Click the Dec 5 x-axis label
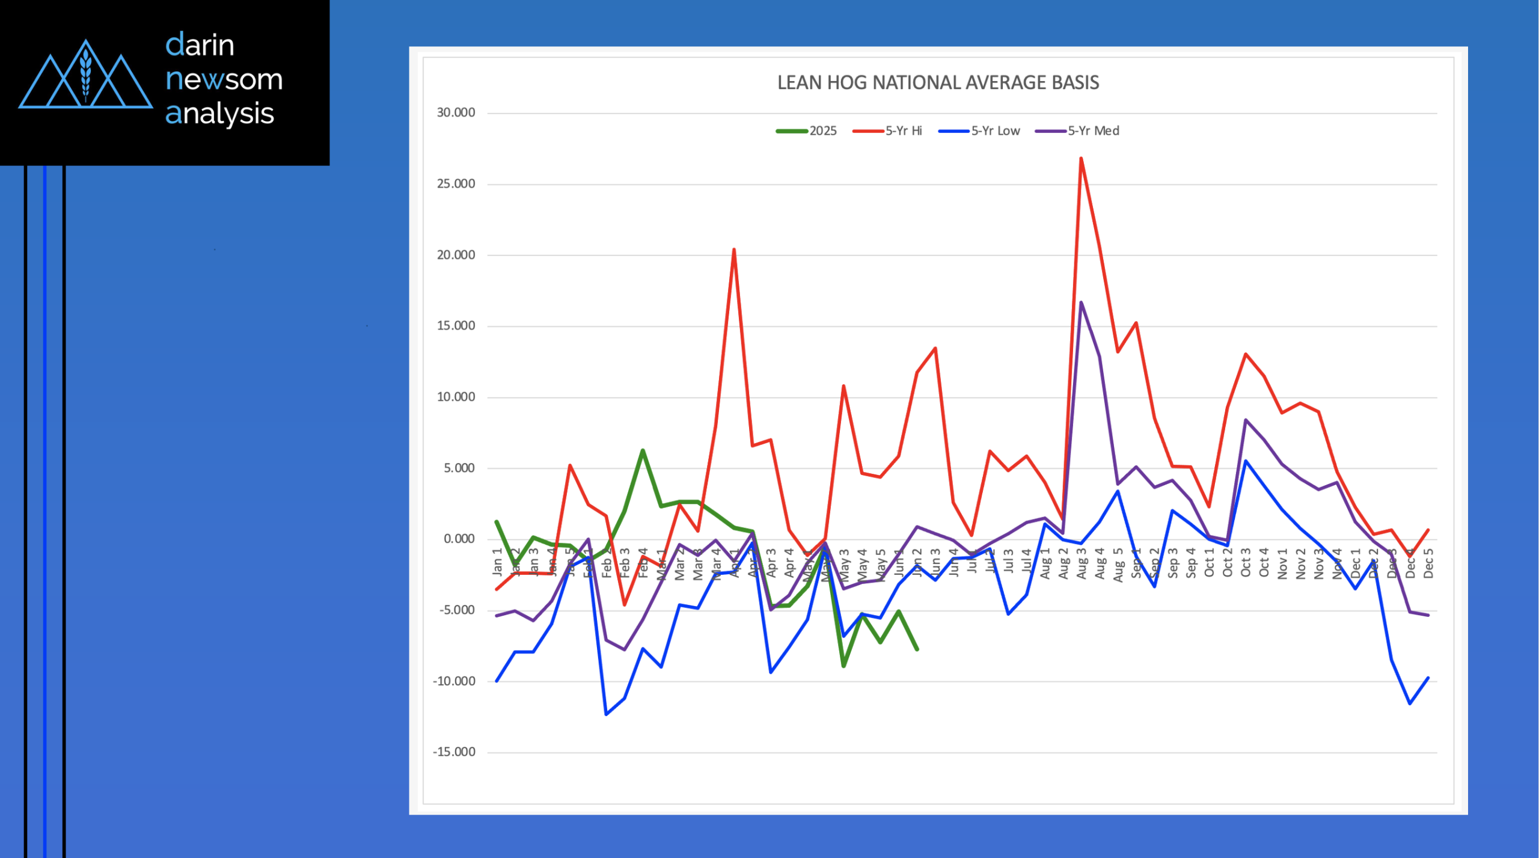Image resolution: width=1539 pixels, height=858 pixels. (x=1428, y=563)
